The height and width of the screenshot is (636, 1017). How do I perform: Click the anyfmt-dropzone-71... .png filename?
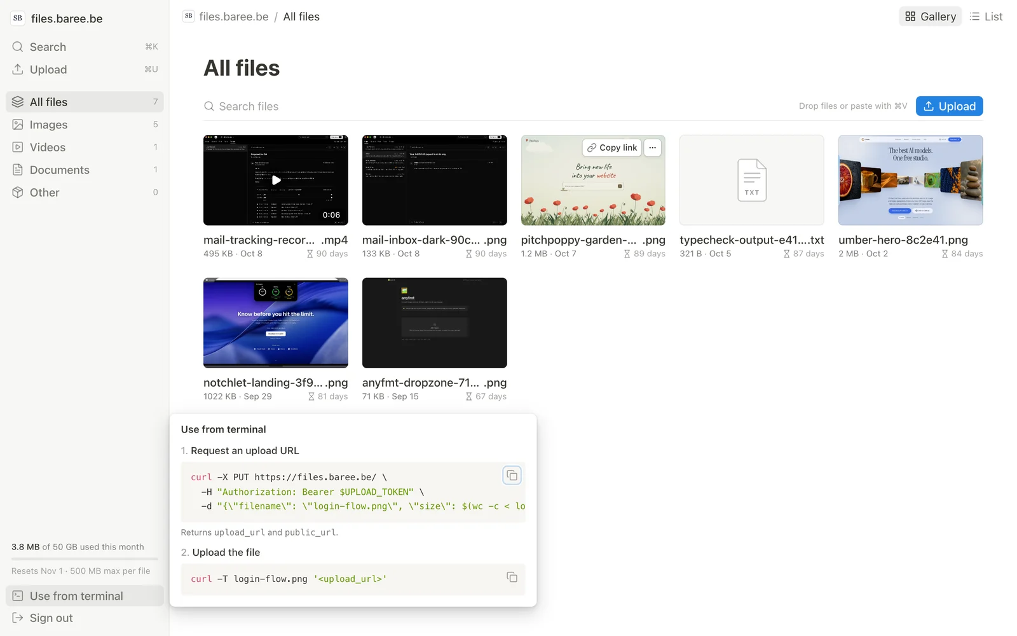(435, 382)
